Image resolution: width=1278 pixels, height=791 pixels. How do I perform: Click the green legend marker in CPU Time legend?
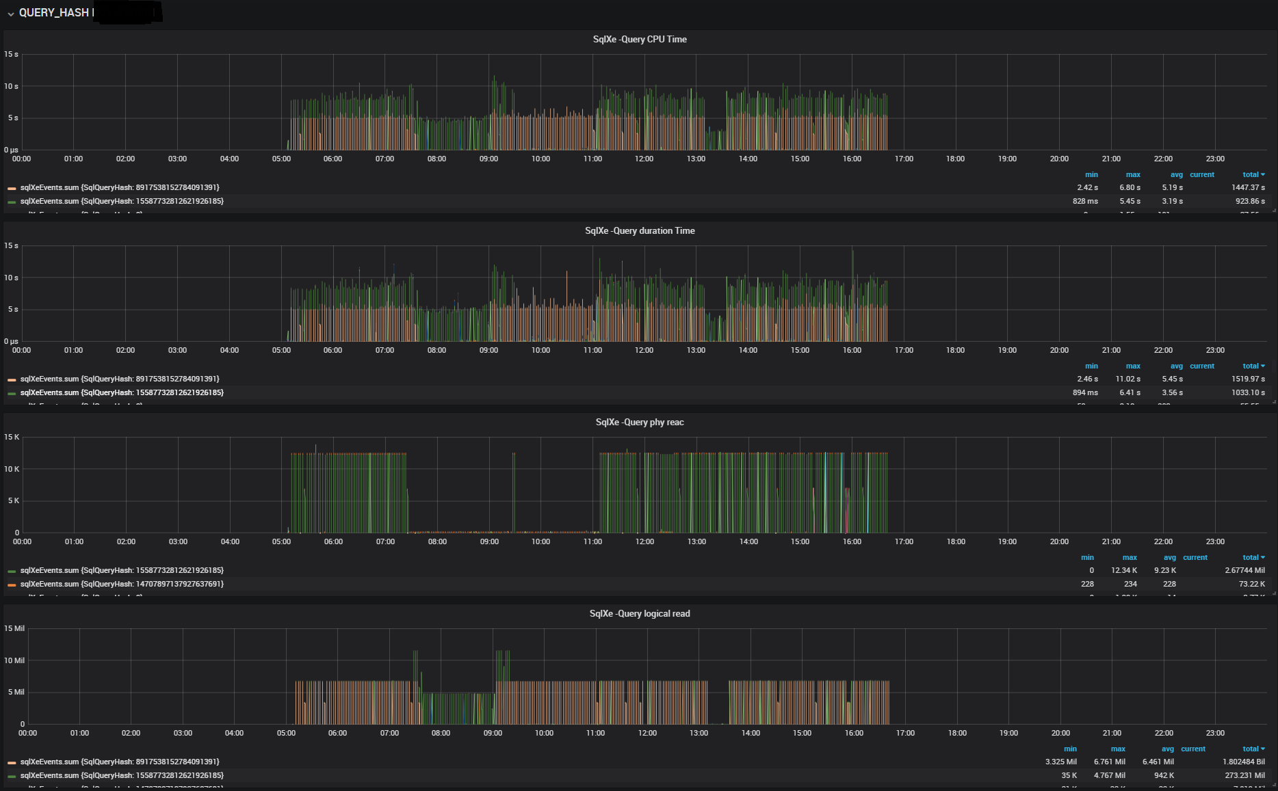[11, 201]
